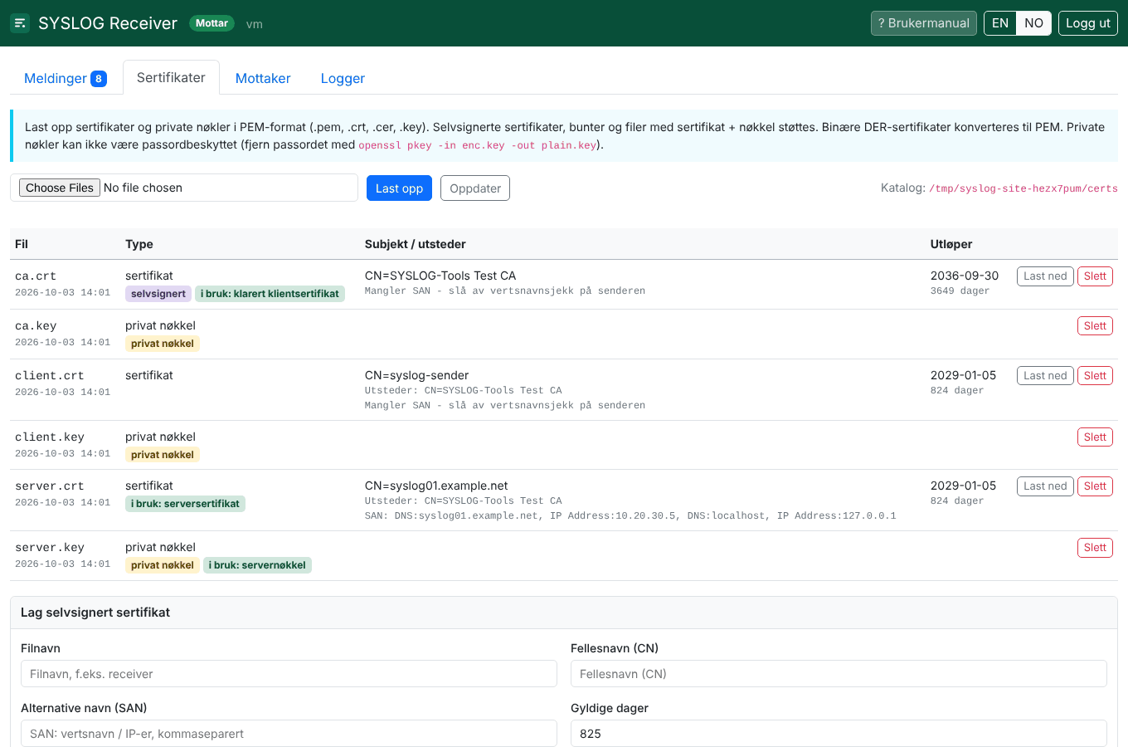Click the 'CN=syslog01.example.net' subject text
Image resolution: width=1128 pixels, height=747 pixels.
[x=436, y=486]
